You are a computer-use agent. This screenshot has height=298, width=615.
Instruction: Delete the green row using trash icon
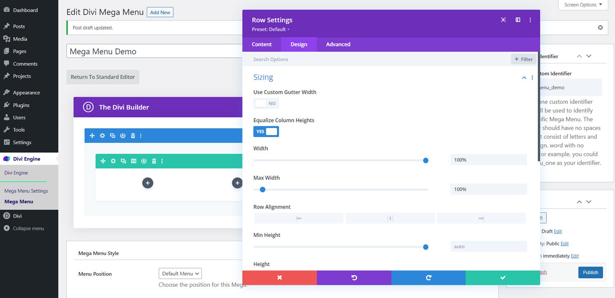[154, 161]
